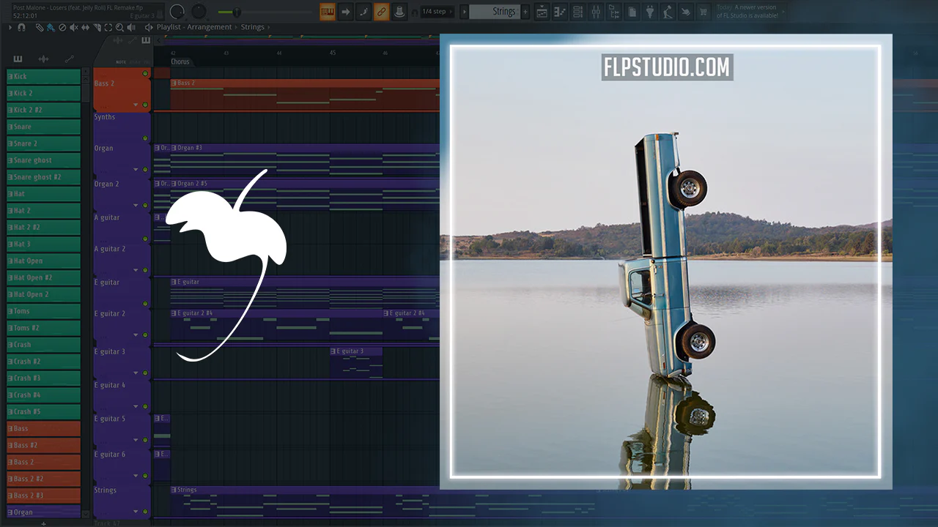Select the paint brush tool
This screenshot has height=527, width=938.
(50, 27)
